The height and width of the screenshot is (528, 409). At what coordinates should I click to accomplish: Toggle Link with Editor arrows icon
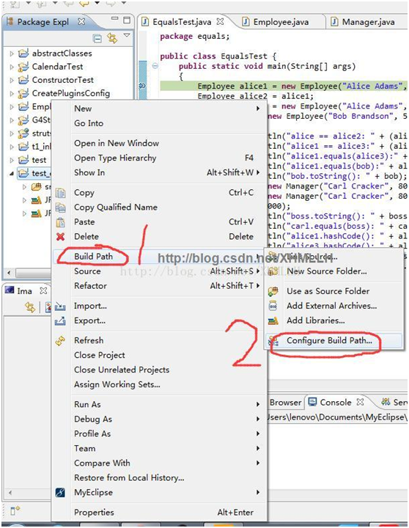click(112, 38)
